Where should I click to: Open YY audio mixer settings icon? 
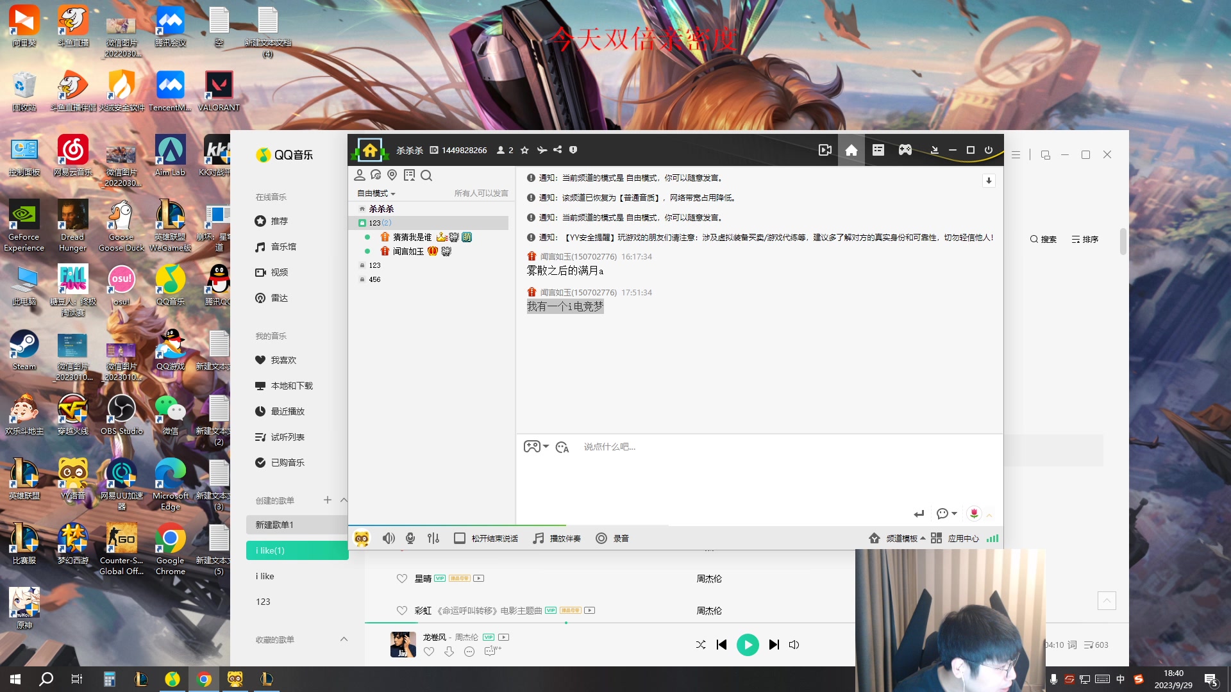[433, 538]
